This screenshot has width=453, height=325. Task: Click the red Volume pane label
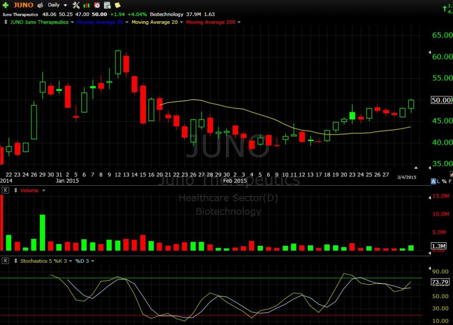click(29, 191)
